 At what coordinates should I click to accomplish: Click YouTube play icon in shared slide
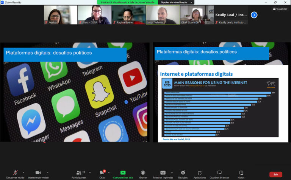coord(132,78)
